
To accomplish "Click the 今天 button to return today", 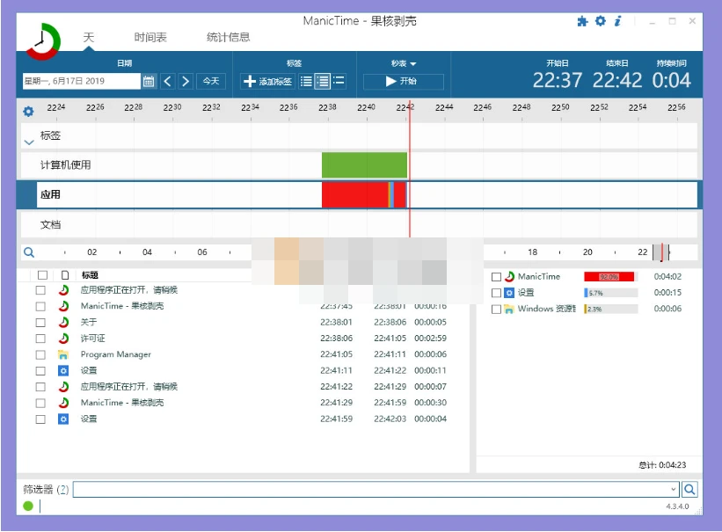I will point(211,81).
